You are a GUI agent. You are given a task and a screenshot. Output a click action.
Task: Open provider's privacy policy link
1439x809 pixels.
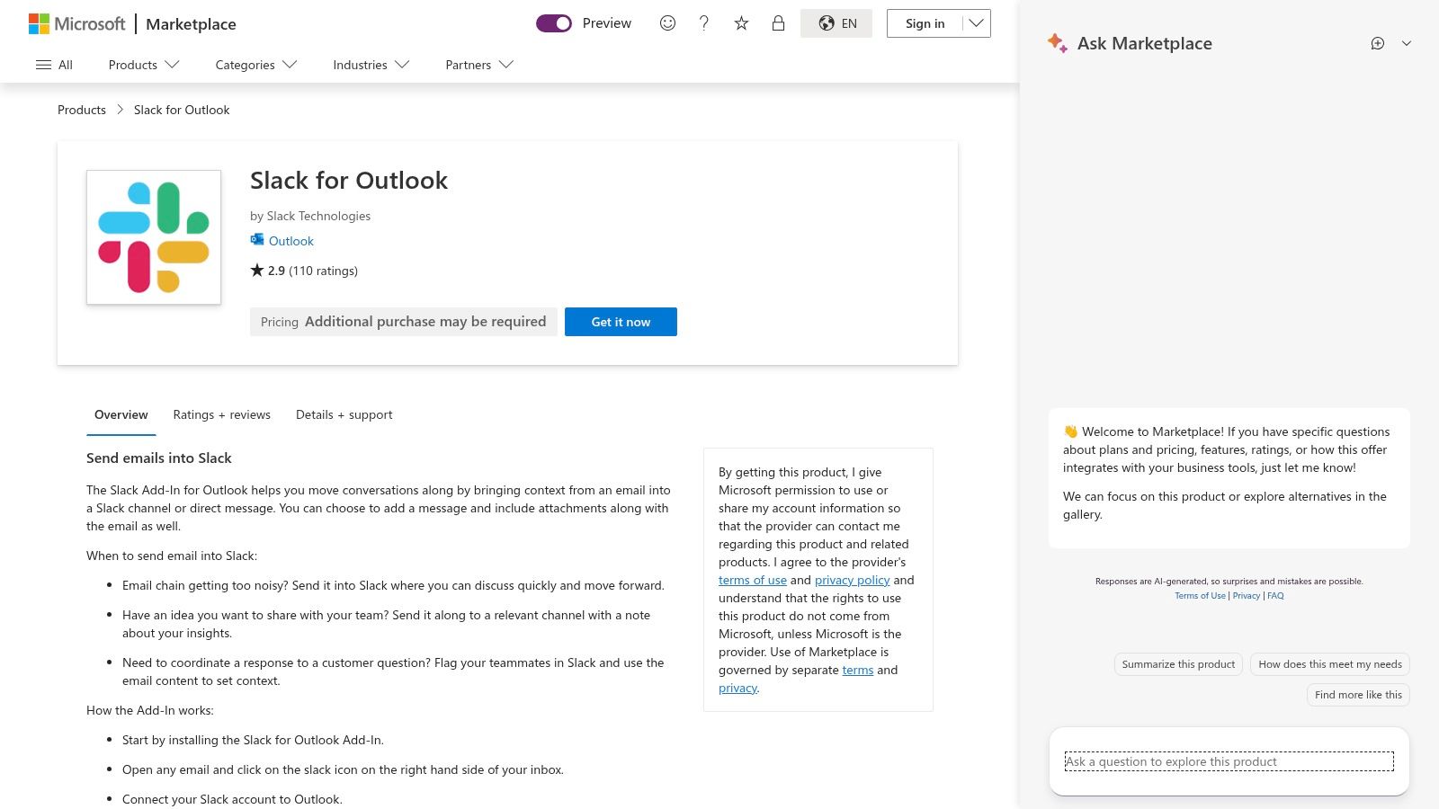(853, 580)
